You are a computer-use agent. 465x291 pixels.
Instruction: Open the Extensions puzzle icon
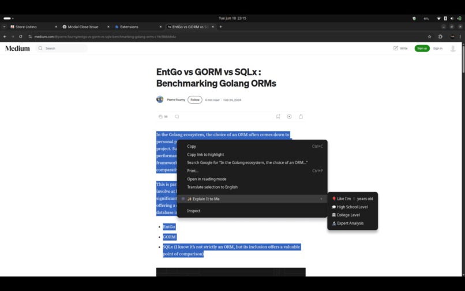point(440,36)
